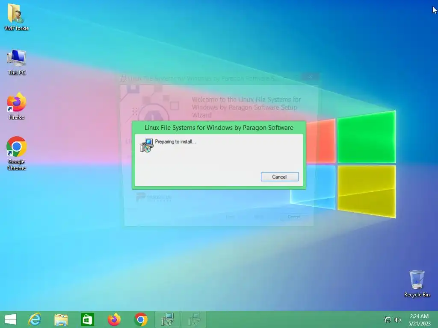Open the VM7 forkie desktop folder
Image resolution: width=438 pixels, height=328 pixels.
coord(16,17)
